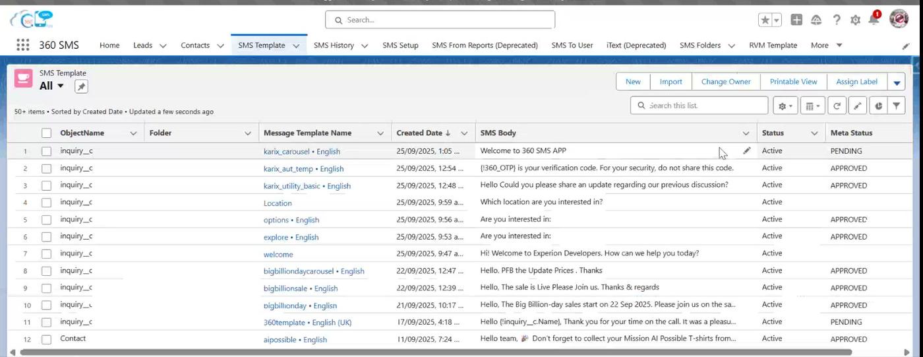Pin the All list view
This screenshot has width=923, height=357.
[80, 86]
